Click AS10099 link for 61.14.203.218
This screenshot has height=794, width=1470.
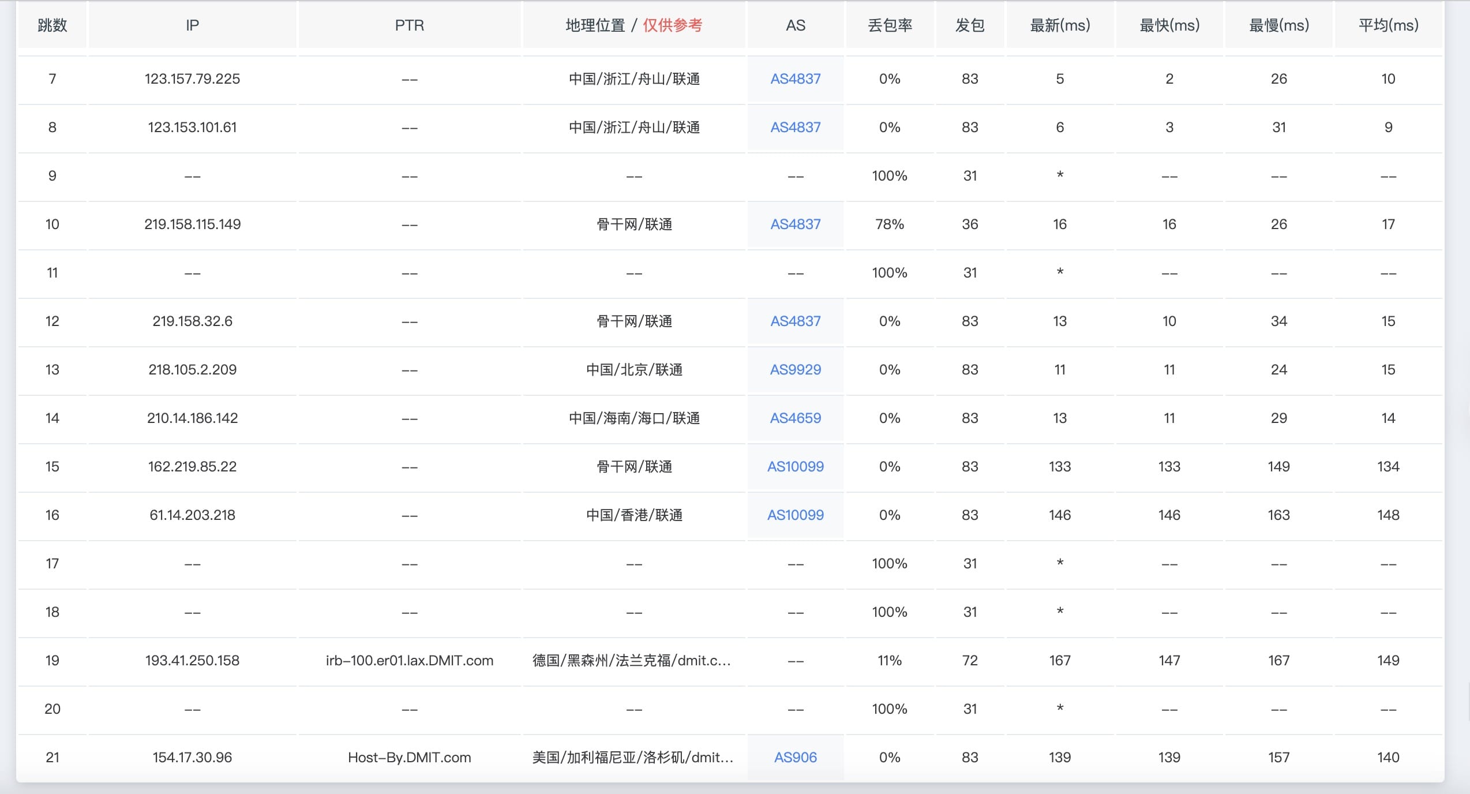pyautogui.click(x=795, y=515)
